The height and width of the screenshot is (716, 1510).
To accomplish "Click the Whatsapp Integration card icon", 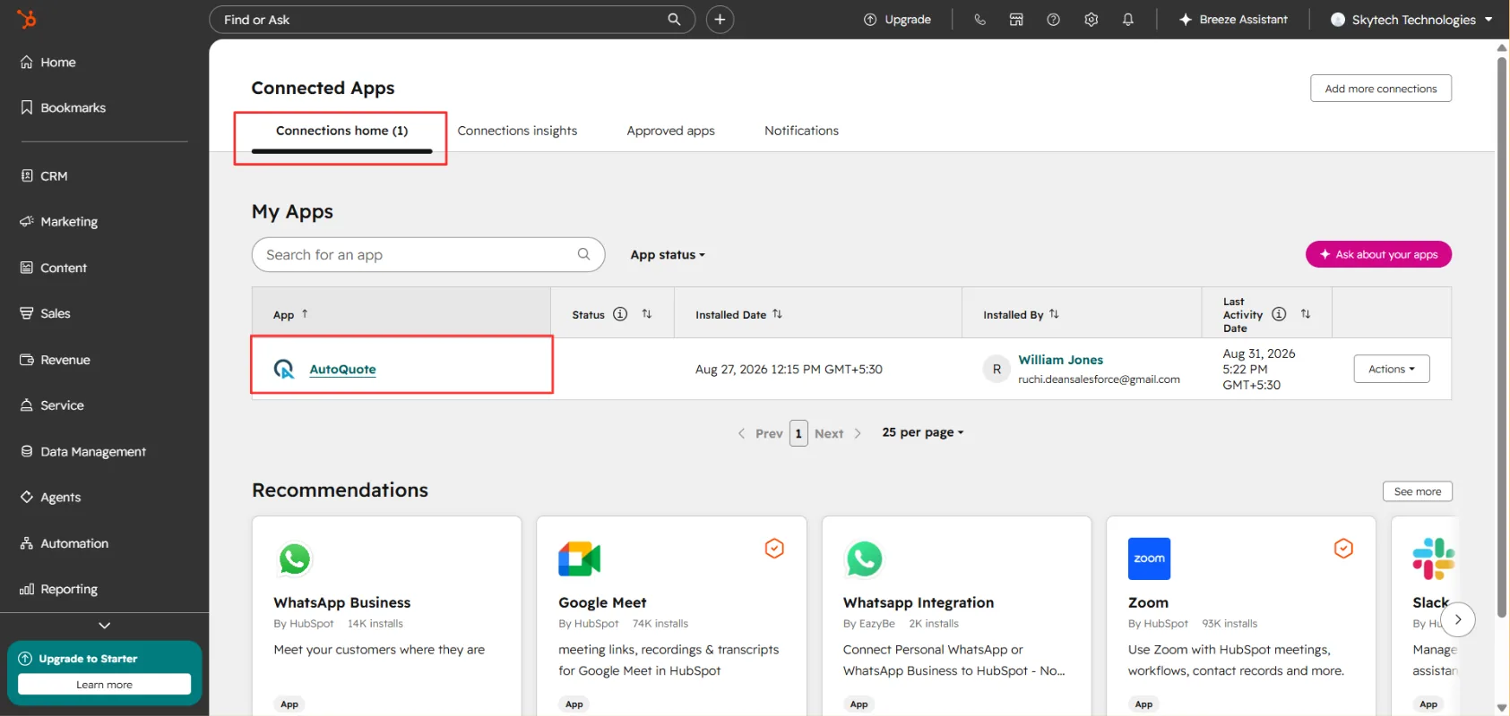I will click(x=864, y=559).
